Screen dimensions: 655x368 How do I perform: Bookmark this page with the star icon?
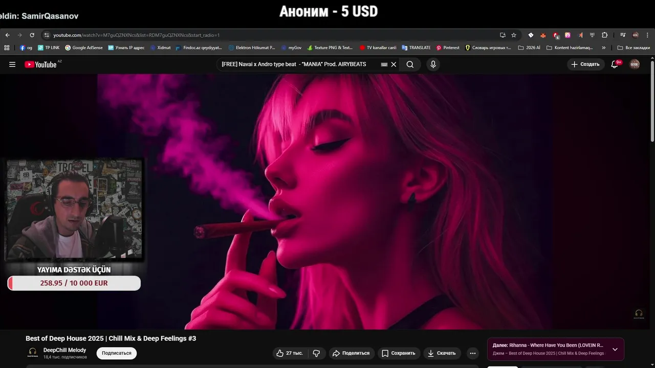point(514,35)
